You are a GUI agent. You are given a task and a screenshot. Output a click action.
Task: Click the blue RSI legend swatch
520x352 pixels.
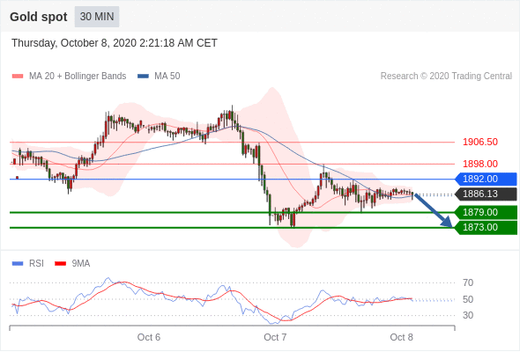(18, 264)
